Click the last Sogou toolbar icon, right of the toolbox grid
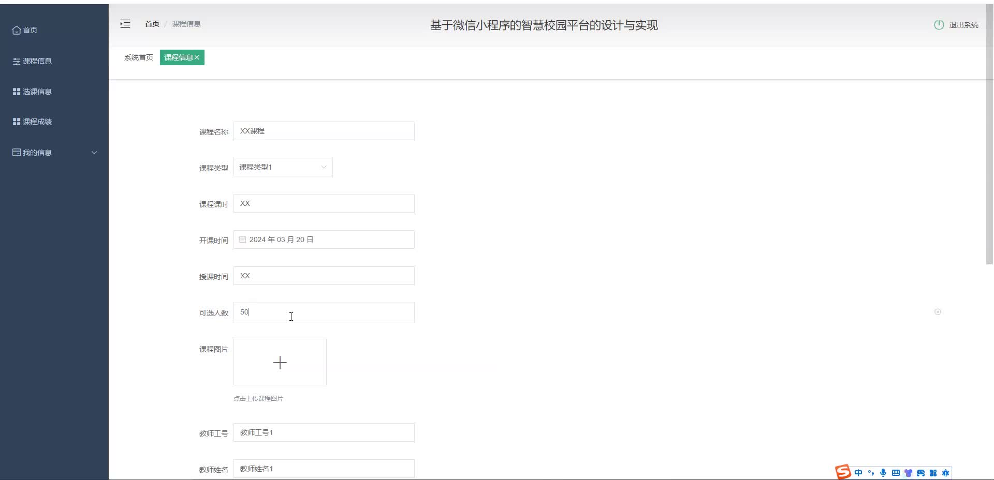This screenshot has height=480, width=994. [945, 473]
